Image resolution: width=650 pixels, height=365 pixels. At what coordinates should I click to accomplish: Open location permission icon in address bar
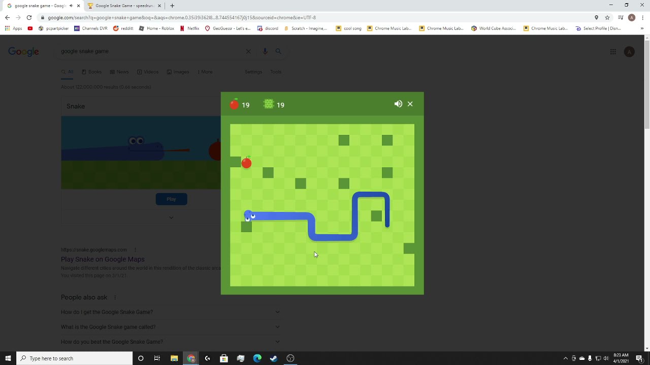(x=596, y=17)
